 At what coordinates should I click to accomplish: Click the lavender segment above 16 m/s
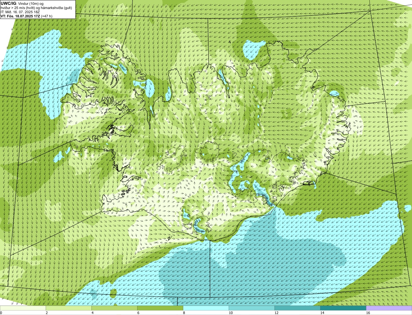click(x=389, y=308)
